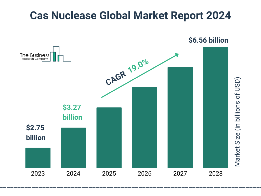Click The Business Research Company logo text
261x196 pixels.
34,57
